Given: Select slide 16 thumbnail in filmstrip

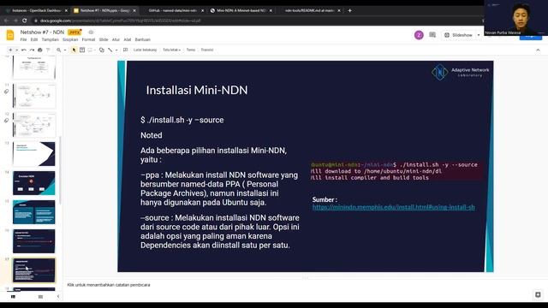Looking at the screenshot, I should point(34,241).
